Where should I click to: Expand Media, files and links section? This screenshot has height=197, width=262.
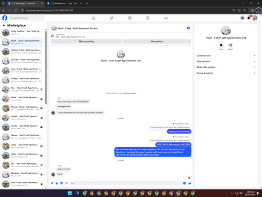tap(226, 67)
